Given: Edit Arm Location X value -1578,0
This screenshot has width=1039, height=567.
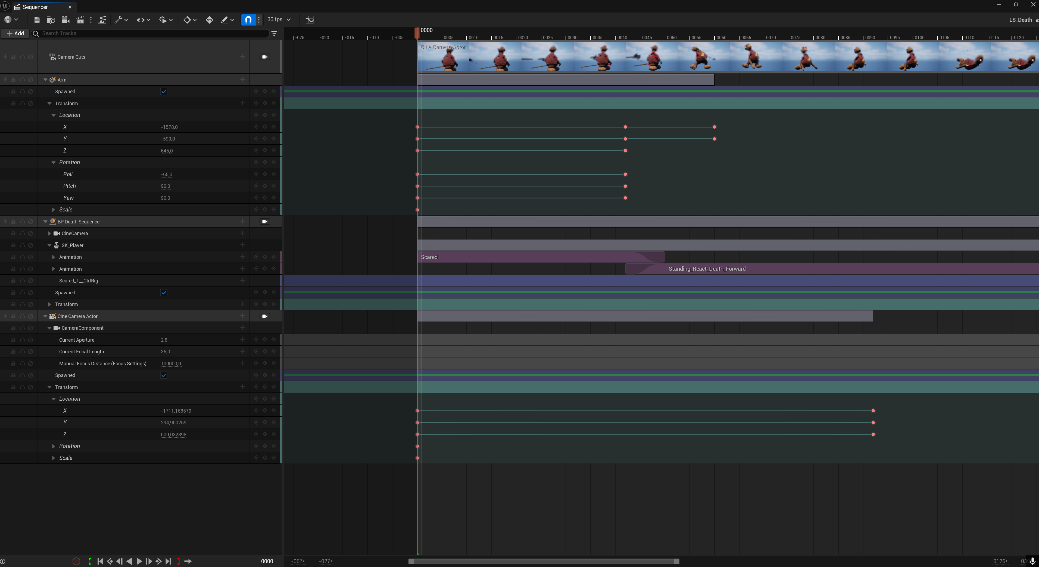Looking at the screenshot, I should pyautogui.click(x=169, y=127).
